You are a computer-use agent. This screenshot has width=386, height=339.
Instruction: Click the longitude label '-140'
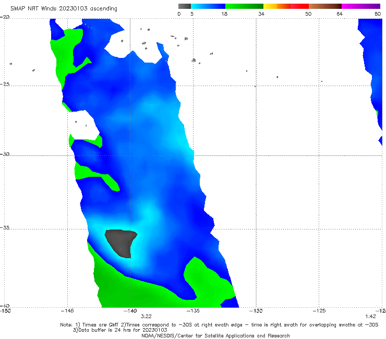tap(130, 311)
